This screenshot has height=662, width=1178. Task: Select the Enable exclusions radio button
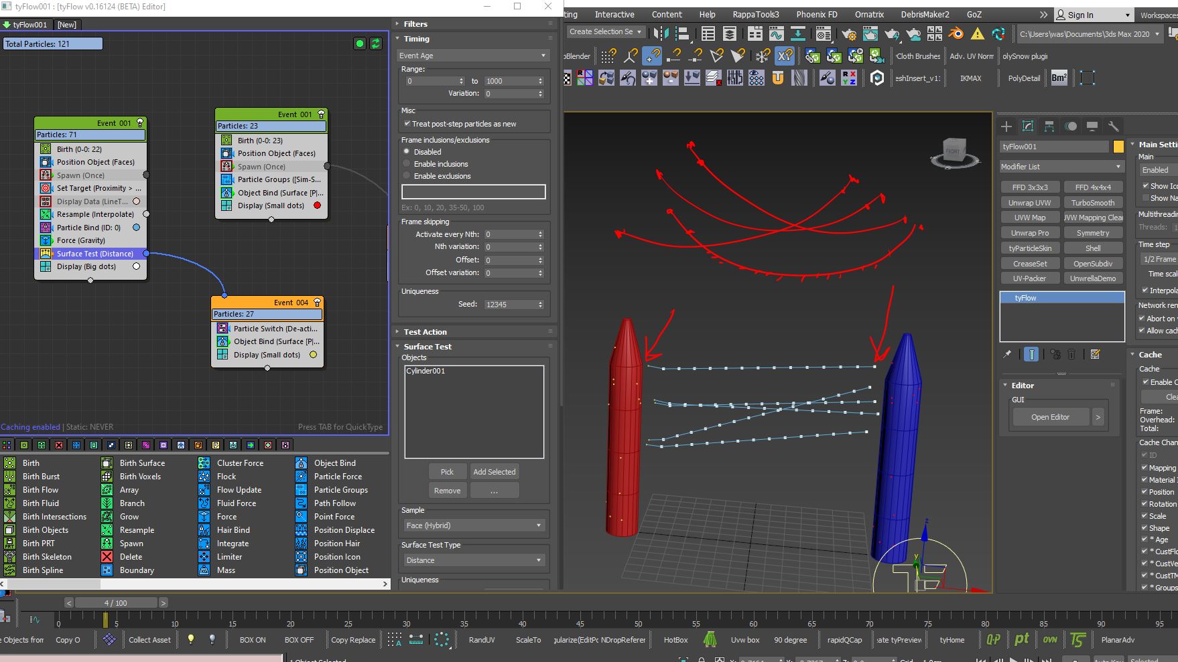tap(407, 176)
